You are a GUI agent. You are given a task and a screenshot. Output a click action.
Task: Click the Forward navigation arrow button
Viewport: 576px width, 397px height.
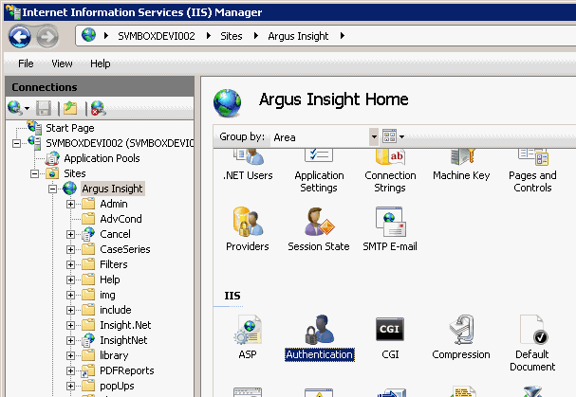pyautogui.click(x=47, y=36)
